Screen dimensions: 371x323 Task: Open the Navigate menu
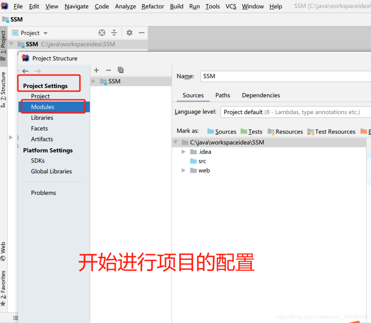tap(76, 6)
